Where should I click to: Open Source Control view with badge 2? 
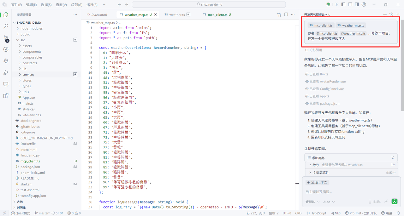click(x=6, y=38)
